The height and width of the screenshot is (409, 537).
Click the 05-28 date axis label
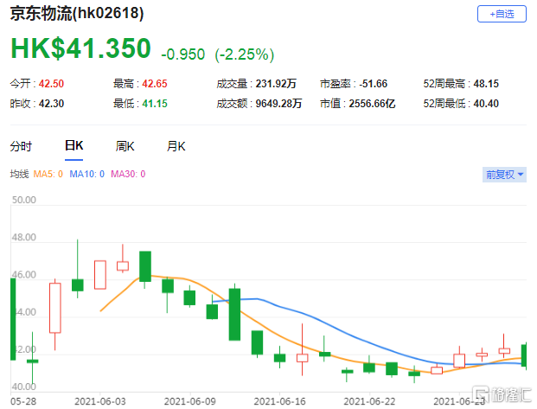[23, 401]
